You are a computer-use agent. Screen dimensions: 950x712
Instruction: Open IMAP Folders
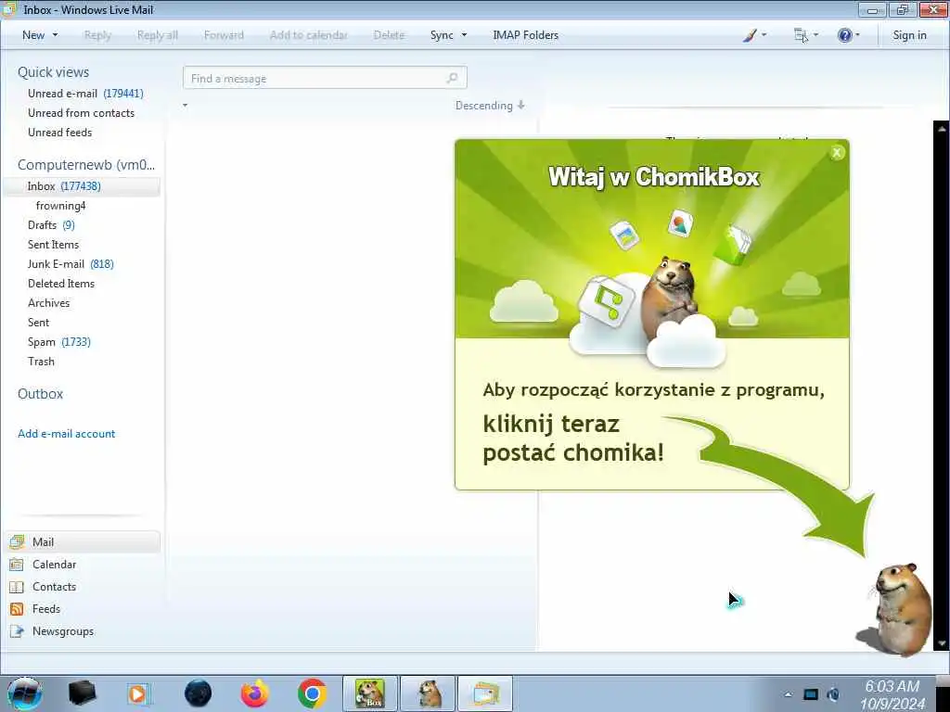525,35
